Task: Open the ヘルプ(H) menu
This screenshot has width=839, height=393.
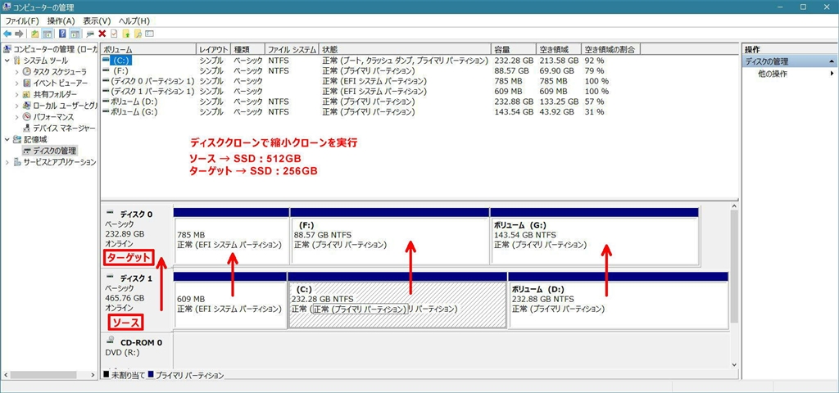Action: 134,20
